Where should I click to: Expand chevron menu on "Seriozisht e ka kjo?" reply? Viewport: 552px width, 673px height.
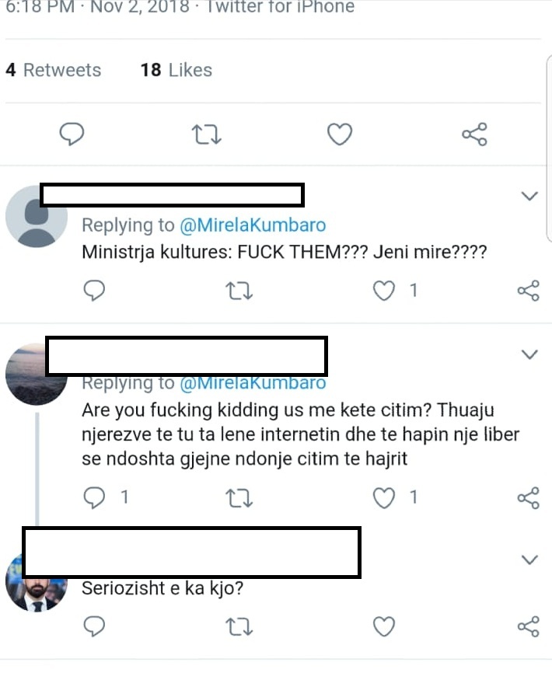[529, 560]
